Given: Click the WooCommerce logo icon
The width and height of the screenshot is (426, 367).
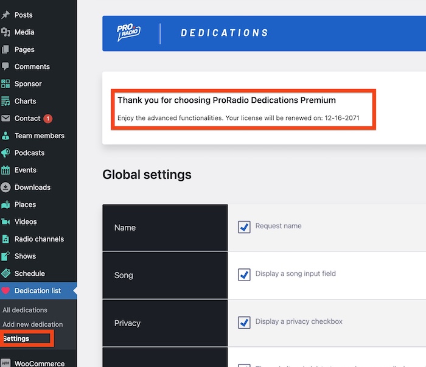Looking at the screenshot, I should point(5,363).
